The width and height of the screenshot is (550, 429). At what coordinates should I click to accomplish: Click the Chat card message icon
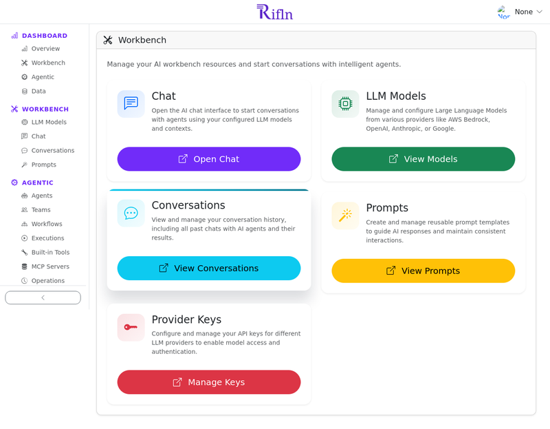point(131,103)
